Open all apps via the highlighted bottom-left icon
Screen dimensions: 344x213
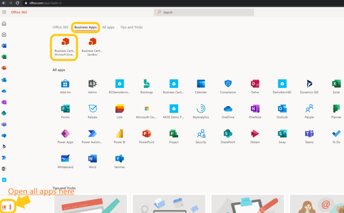point(5,206)
